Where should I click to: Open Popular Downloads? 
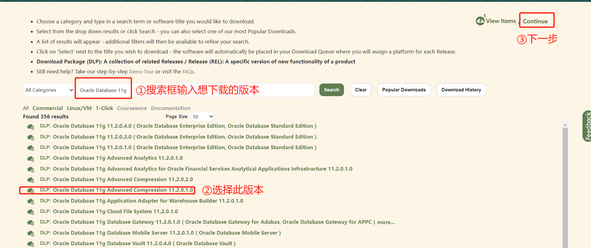(404, 90)
